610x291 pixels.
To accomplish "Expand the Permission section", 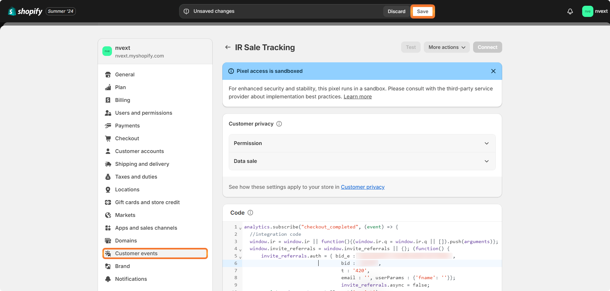I will tap(362, 143).
